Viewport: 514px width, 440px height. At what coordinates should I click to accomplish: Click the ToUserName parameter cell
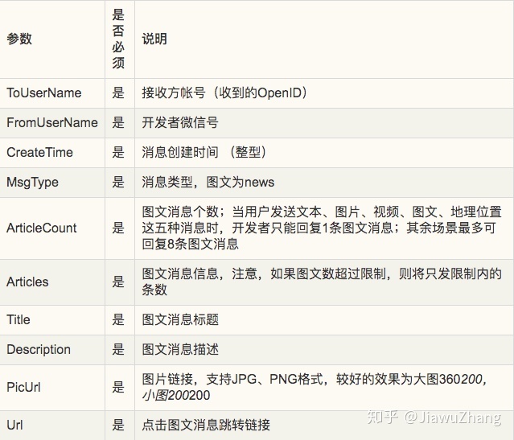(44, 93)
